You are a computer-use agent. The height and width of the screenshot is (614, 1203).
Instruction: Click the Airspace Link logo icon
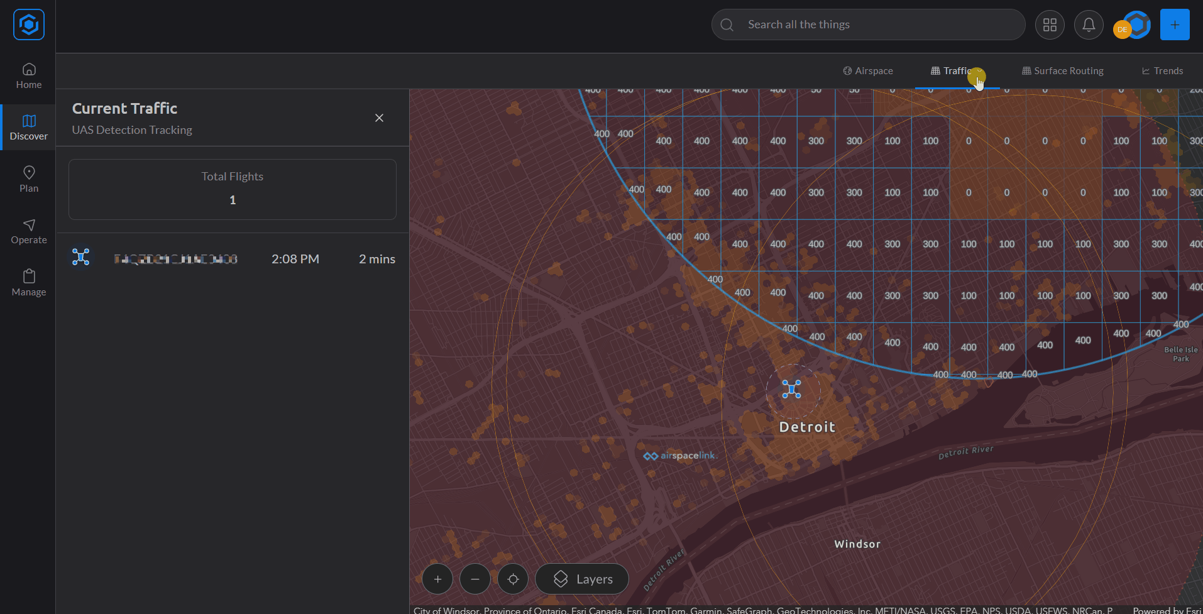pyautogui.click(x=29, y=25)
